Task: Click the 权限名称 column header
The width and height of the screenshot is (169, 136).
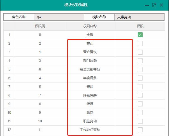Action: tap(90, 26)
